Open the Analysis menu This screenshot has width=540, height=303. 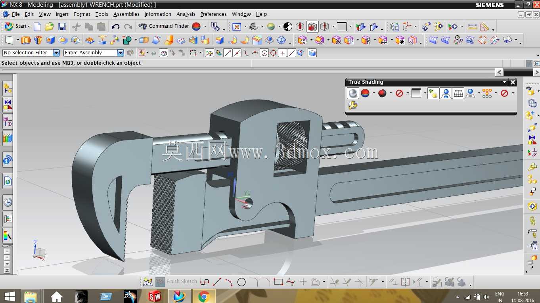[186, 14]
